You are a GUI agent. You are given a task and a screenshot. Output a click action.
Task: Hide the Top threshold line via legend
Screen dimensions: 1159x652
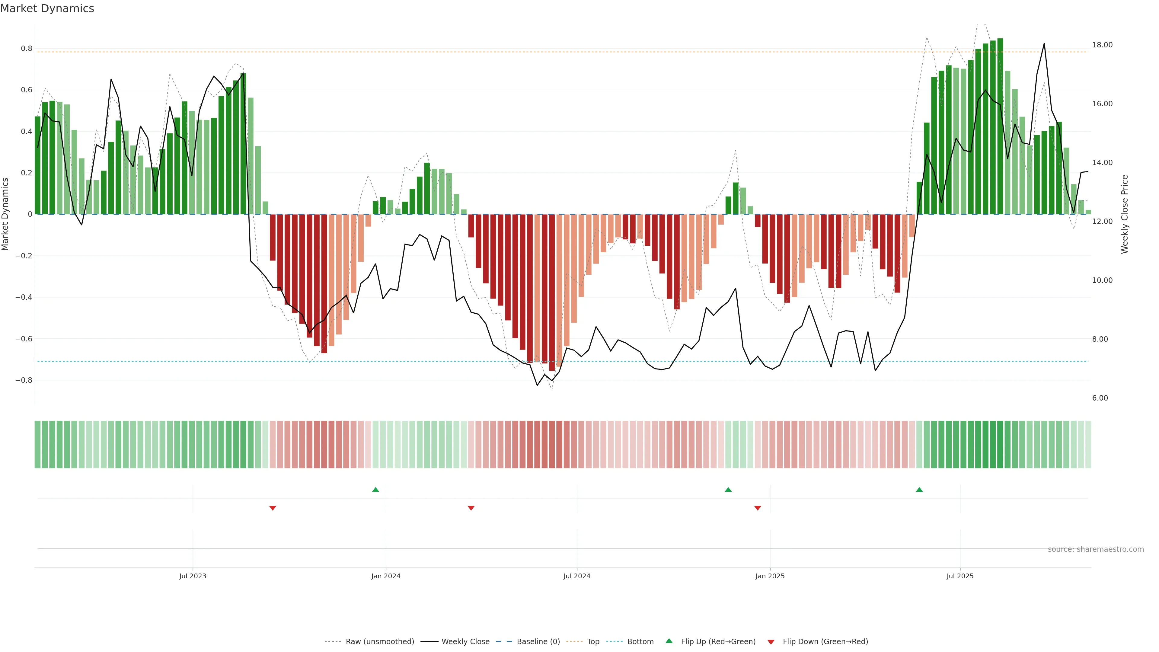[593, 642]
